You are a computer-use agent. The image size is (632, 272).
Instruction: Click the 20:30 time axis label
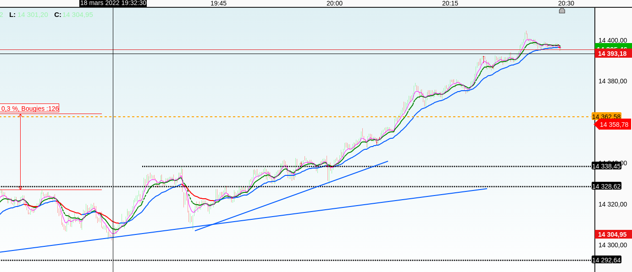(566, 3)
